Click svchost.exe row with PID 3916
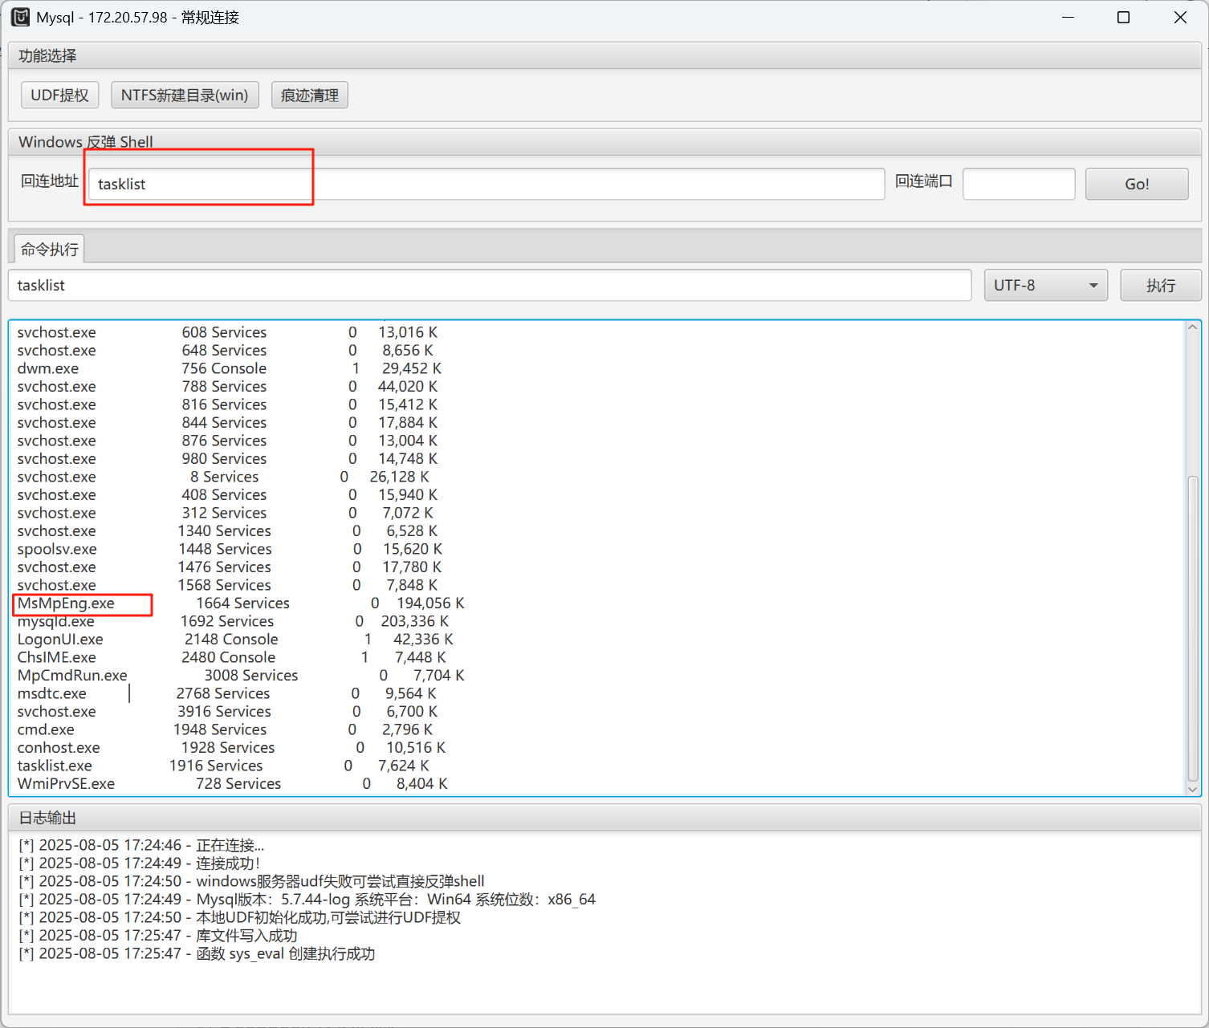 point(227,711)
